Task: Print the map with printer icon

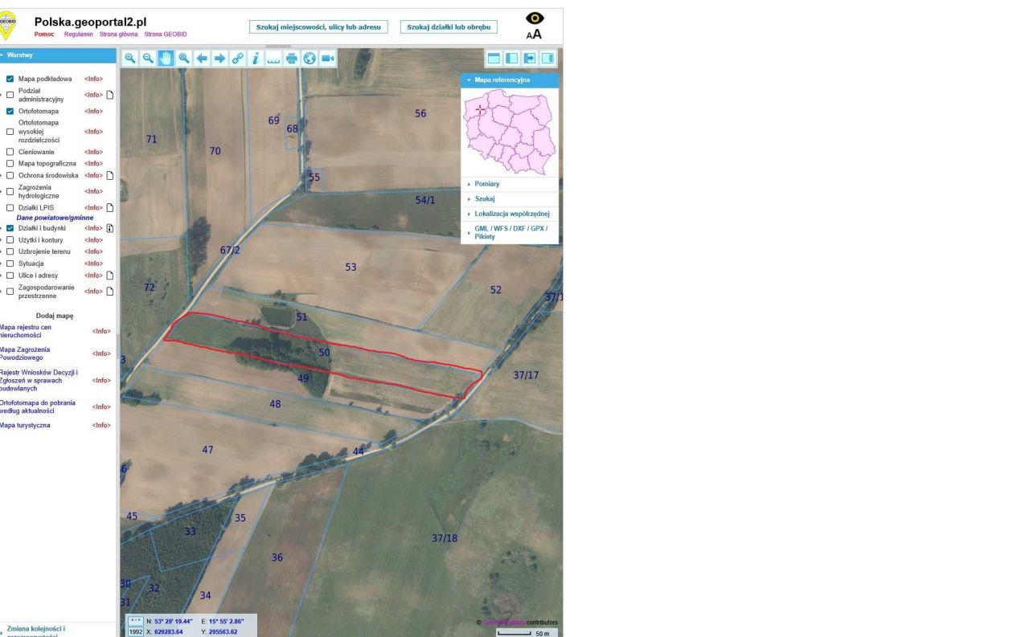Action: coord(291,58)
